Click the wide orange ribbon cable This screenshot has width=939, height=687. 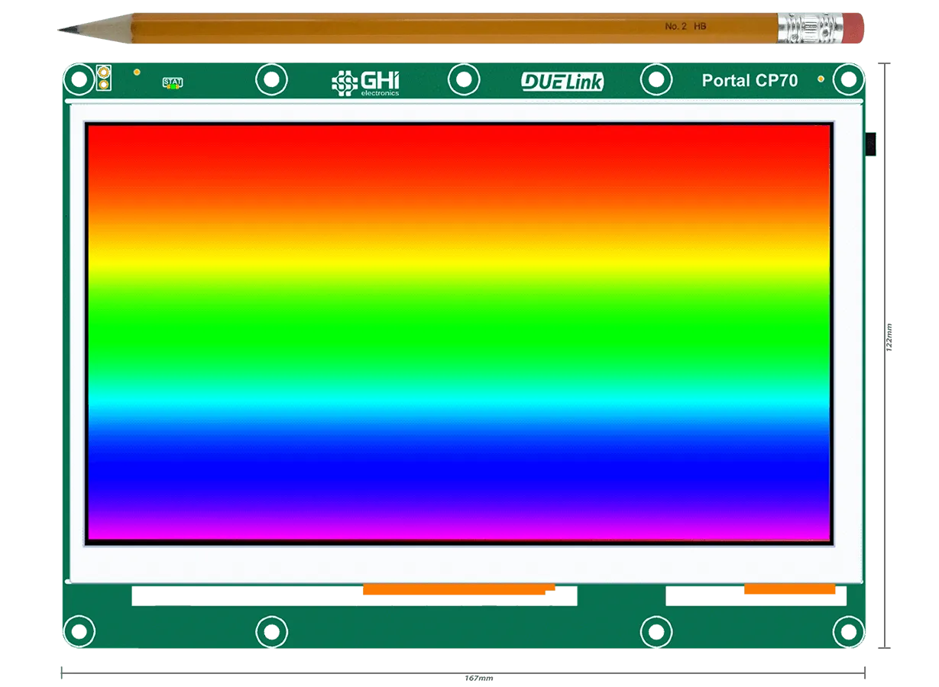457,589
